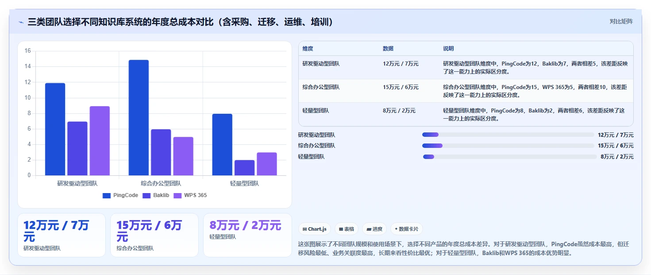This screenshot has width=651, height=275.
Task: Open the 8万元 / 2万元 data card
Action: 247,235
